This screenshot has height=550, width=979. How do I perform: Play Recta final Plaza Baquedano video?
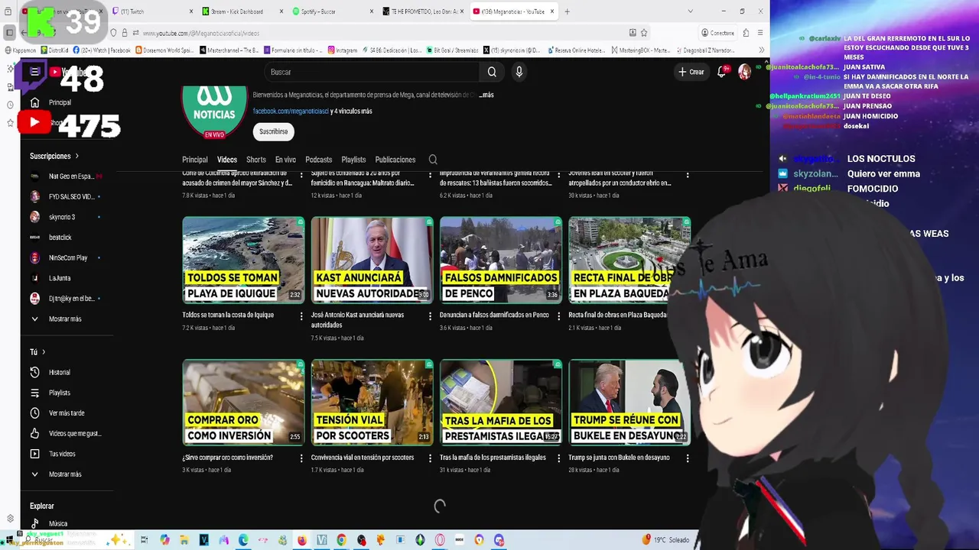pyautogui.click(x=629, y=260)
